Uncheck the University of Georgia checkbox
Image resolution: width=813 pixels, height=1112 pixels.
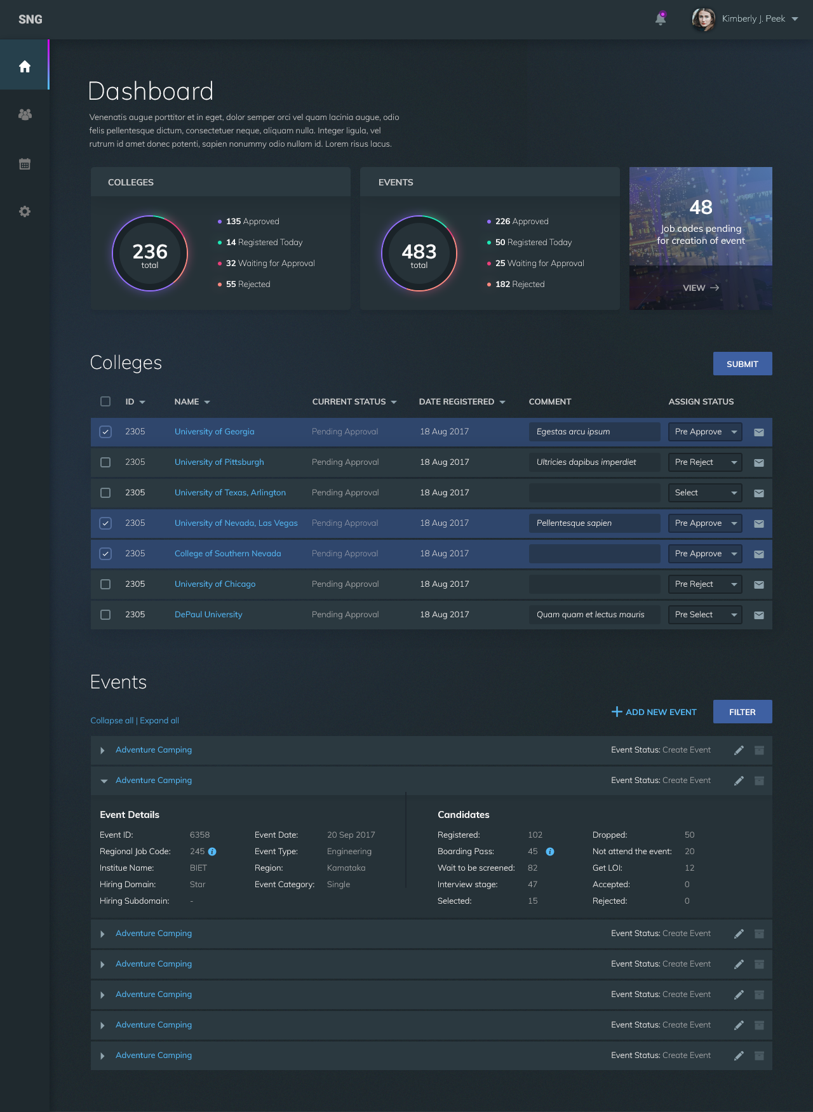pos(105,432)
